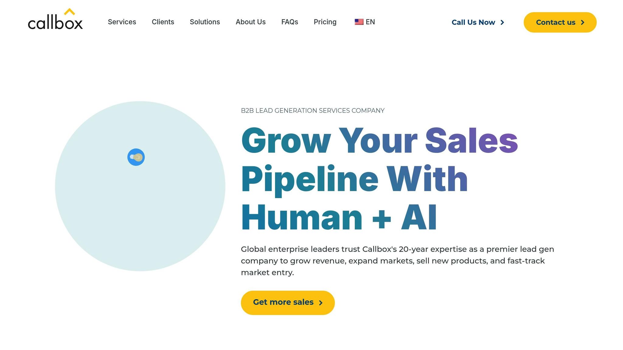Click the B2B Lead Generation Services tagline
Viewport: 623px width, 350px height.
click(312, 111)
